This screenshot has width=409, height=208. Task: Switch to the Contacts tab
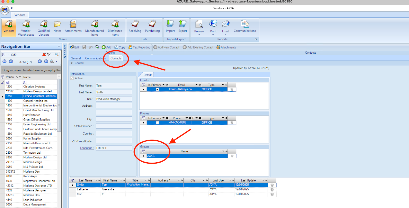116,58
